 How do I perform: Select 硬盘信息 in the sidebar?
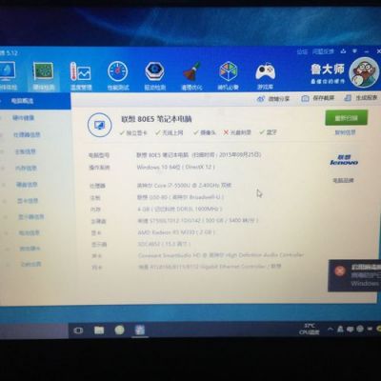(x=27, y=184)
